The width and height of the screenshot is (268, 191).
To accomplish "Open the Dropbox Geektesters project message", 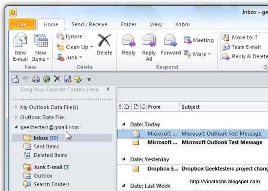I will click(192, 169).
